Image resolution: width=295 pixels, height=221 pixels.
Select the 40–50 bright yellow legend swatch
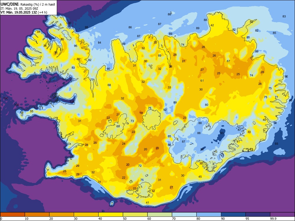click(x=111, y=215)
